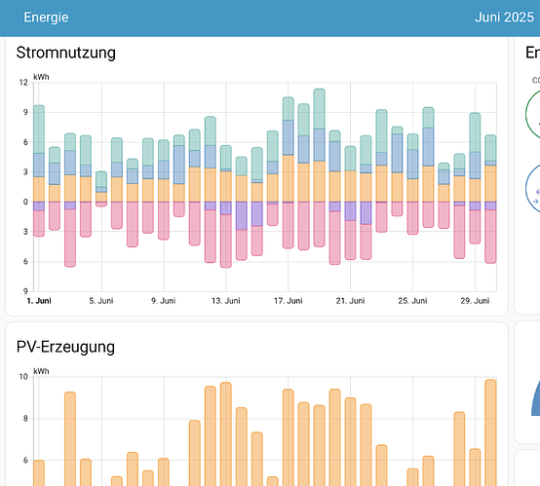The width and height of the screenshot is (540, 486).
Task: Click the Stromnutzung card heading
Action: pyautogui.click(x=65, y=53)
